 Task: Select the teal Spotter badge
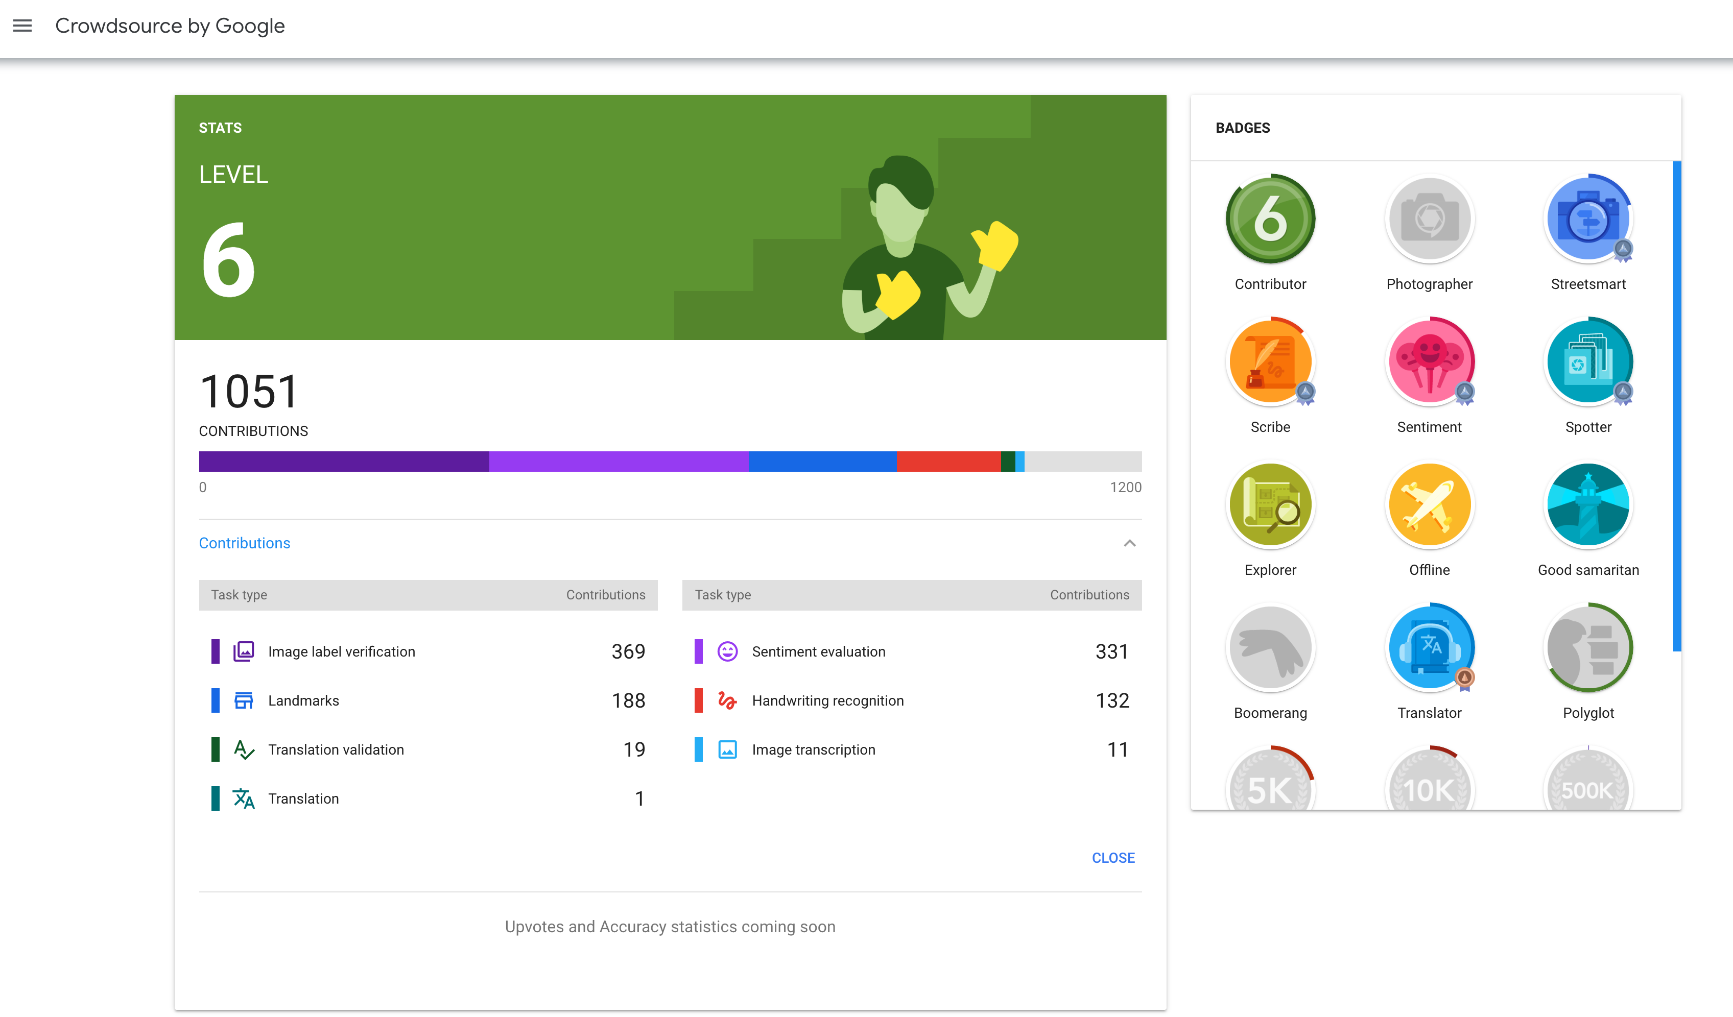pos(1588,361)
